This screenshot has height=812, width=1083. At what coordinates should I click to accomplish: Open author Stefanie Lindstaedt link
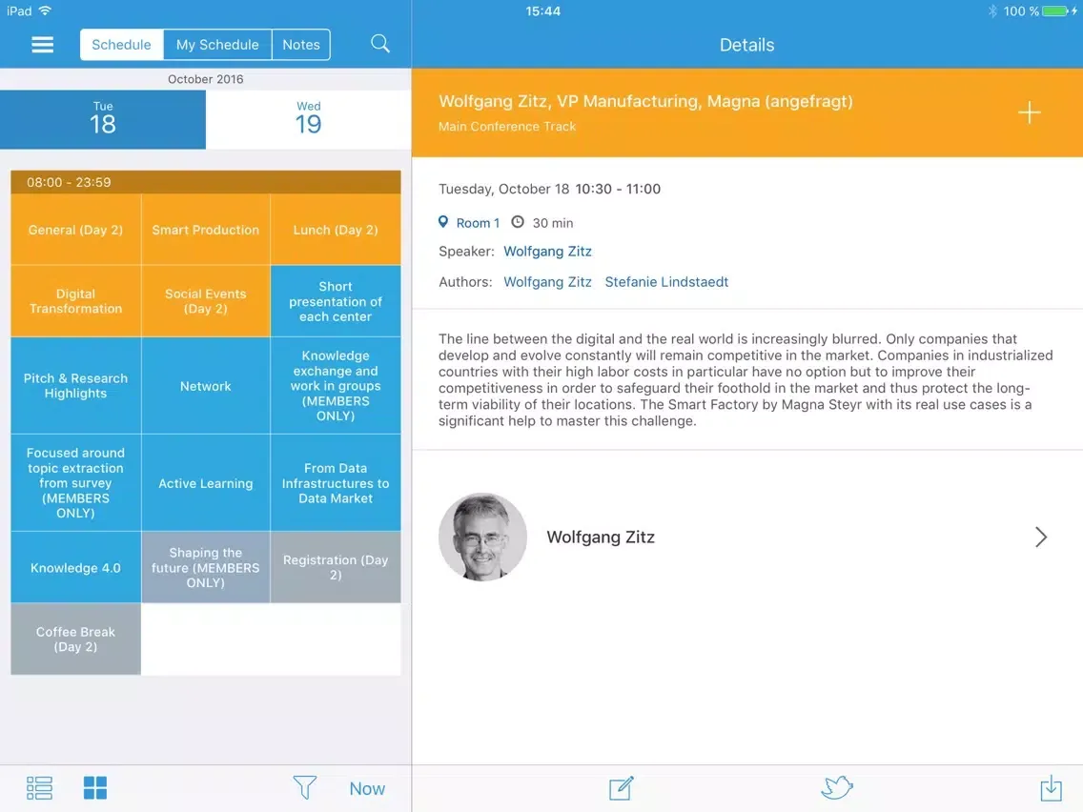coord(666,282)
